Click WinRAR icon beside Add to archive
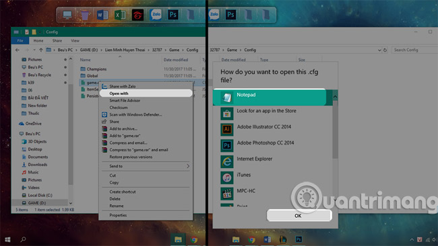 click(104, 128)
